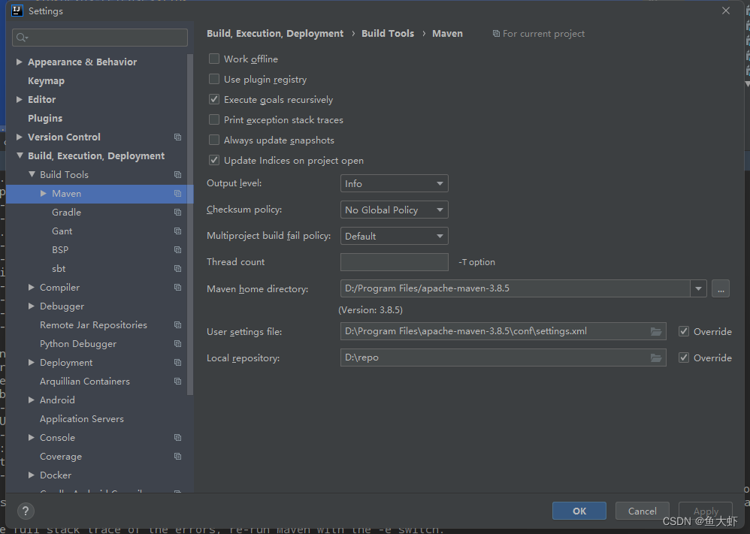The height and width of the screenshot is (534, 750).
Task: Select Keymap in settings tree
Action: pyautogui.click(x=46, y=81)
